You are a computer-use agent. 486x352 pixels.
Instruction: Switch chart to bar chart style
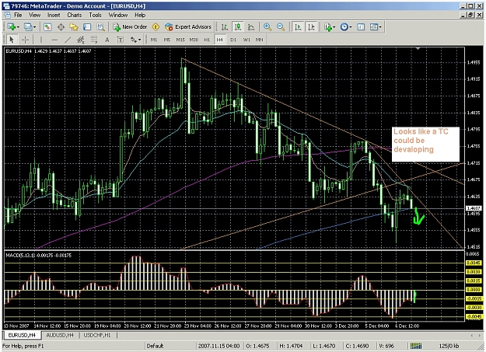[x=225, y=27]
